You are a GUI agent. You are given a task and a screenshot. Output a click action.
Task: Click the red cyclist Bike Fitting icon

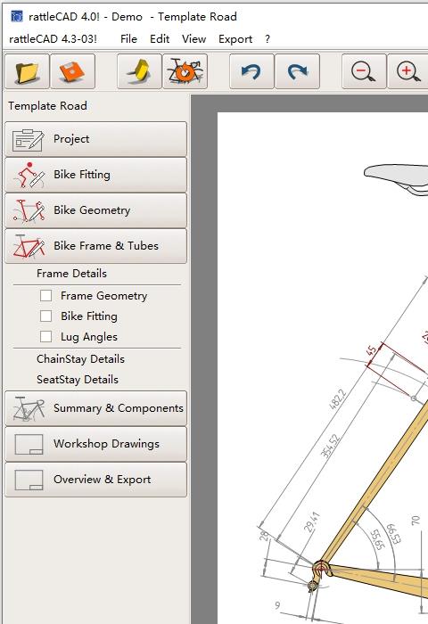(29, 175)
